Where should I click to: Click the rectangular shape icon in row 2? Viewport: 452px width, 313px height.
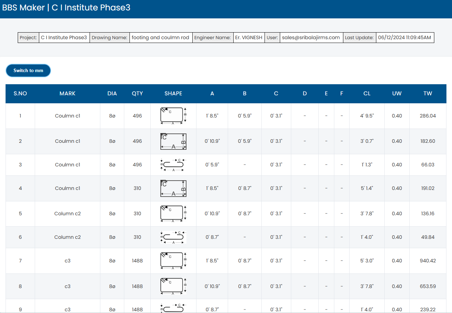click(x=173, y=141)
